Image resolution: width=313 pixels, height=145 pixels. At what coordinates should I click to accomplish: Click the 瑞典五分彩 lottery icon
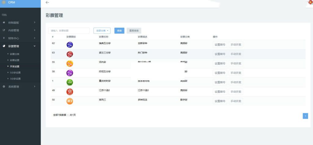[x=70, y=45]
